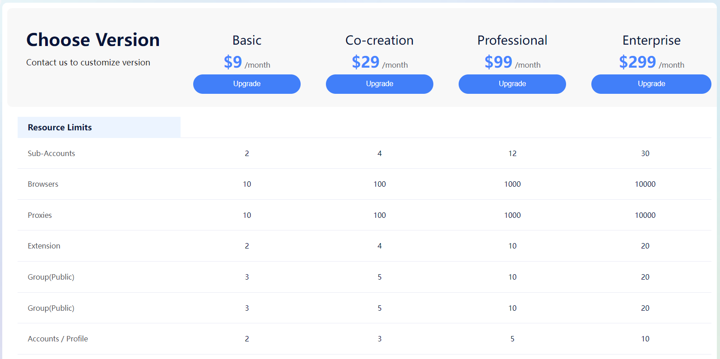Screen dimensions: 720x359
Task: Select Upgrade under the Enterprise plan
Action: pyautogui.click(x=651, y=84)
